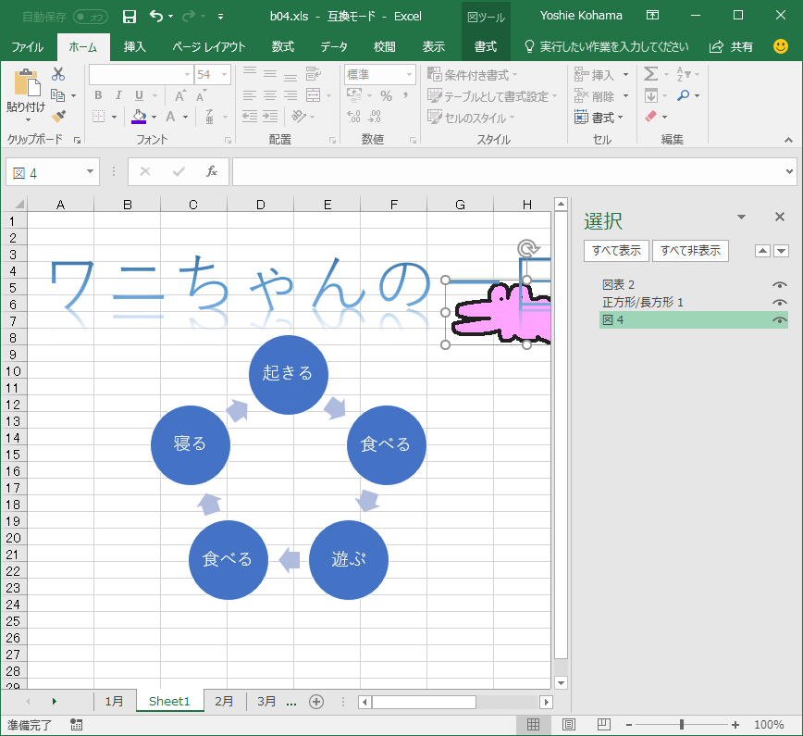Open fill color dropdown arrow

[x=154, y=117]
